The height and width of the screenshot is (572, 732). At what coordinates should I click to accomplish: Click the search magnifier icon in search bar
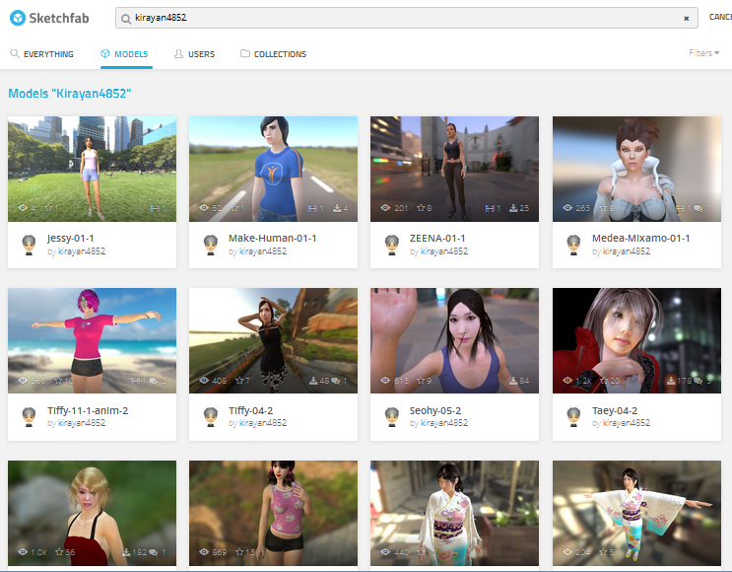tap(125, 19)
